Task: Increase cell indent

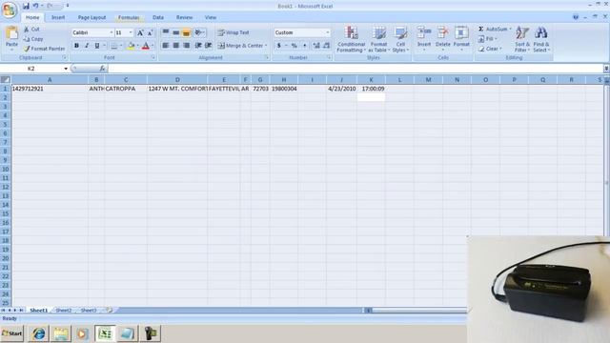Action: coord(209,46)
